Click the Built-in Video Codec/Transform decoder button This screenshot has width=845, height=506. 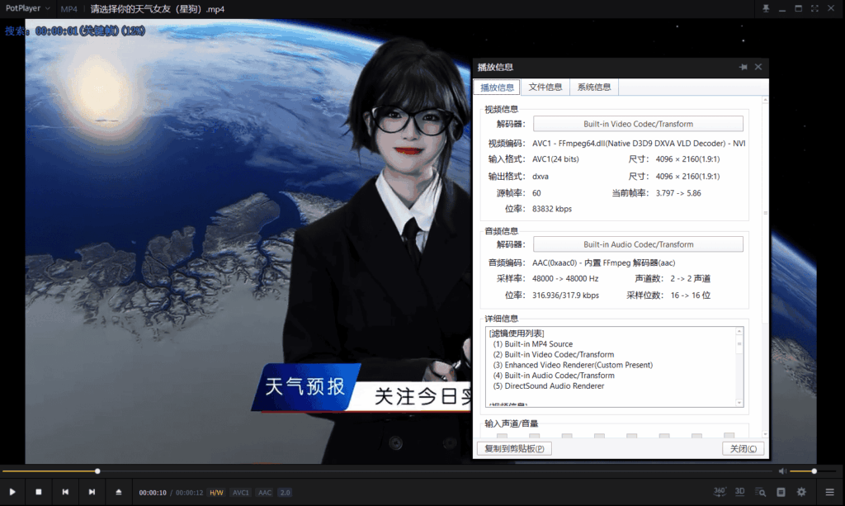pyautogui.click(x=638, y=124)
